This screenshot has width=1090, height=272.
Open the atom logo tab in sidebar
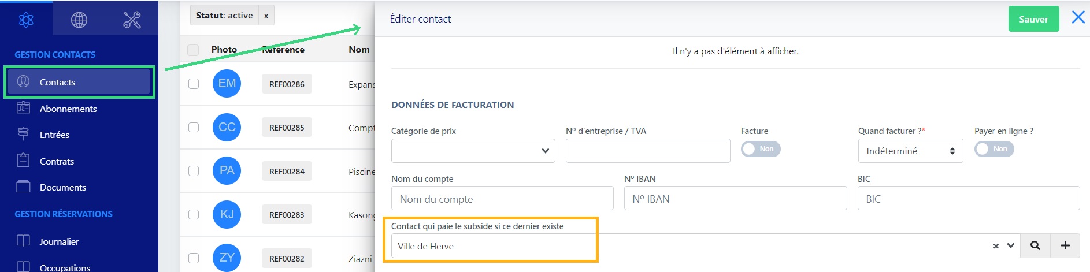(26, 20)
